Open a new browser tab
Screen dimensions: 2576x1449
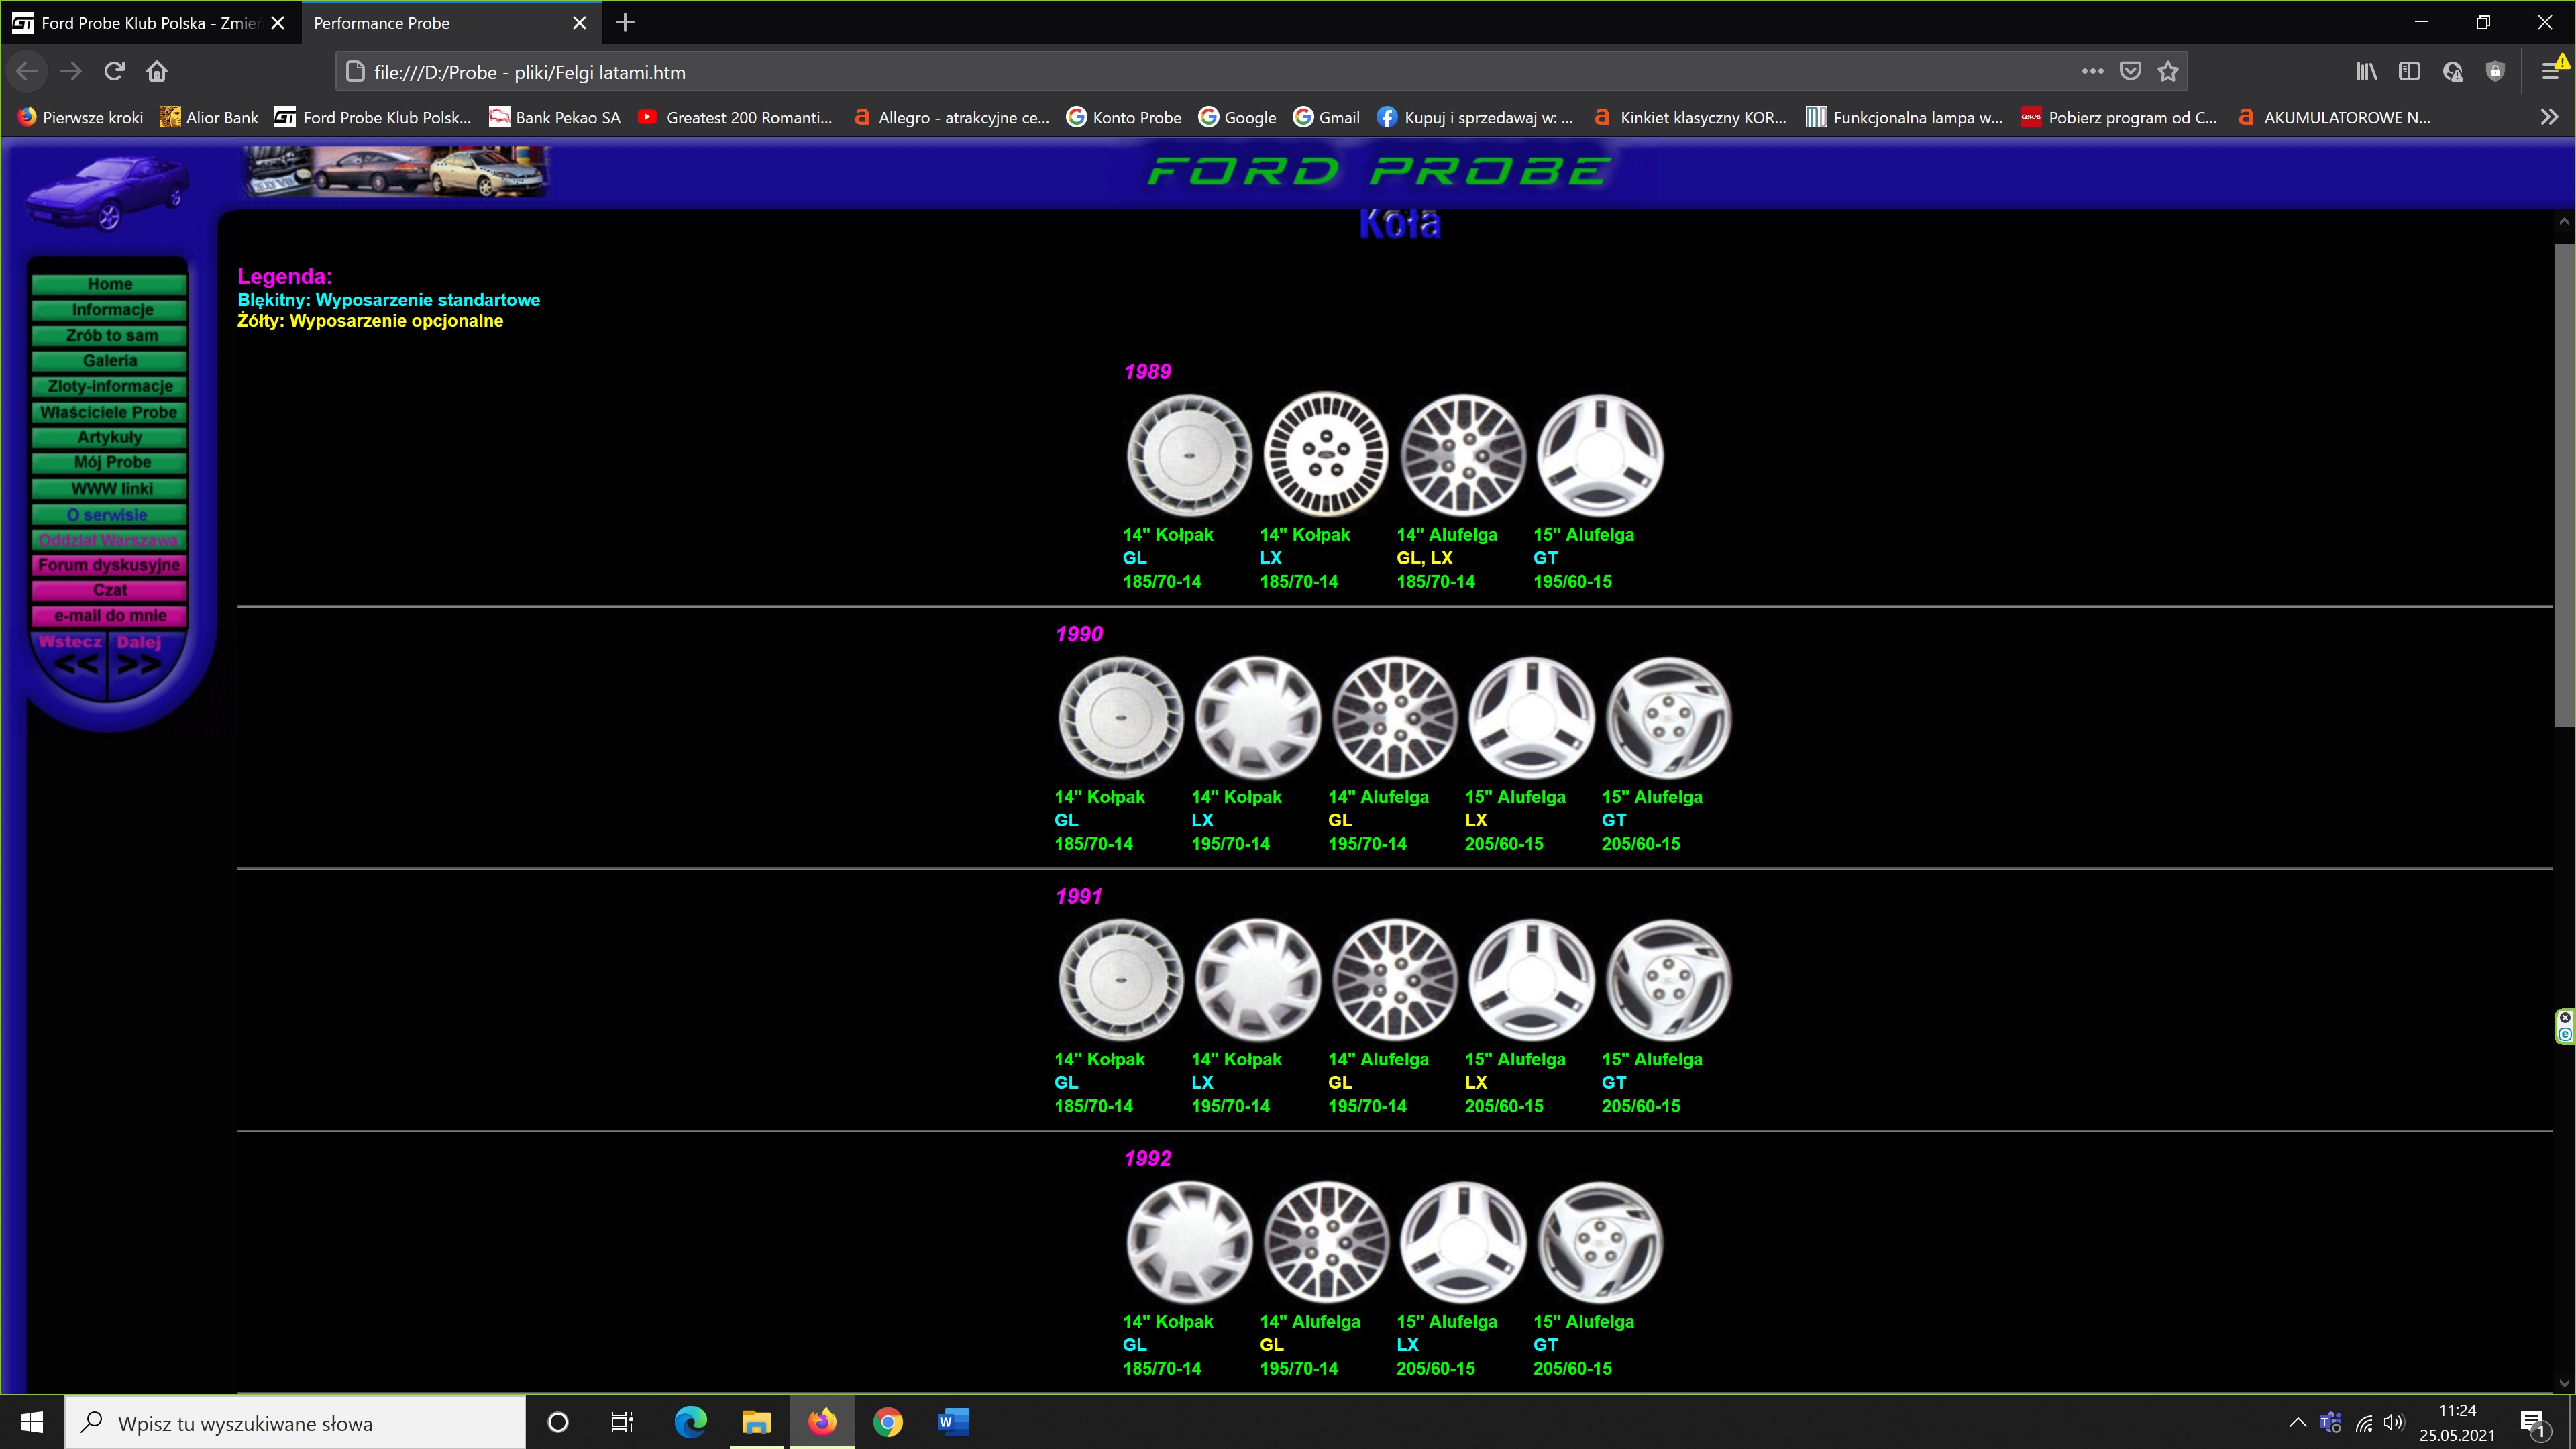pos(625,23)
